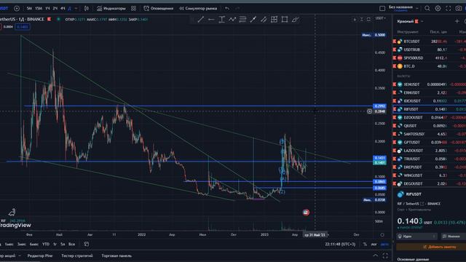This screenshot has width=466, height=262.
Task: Click the 22:11:48 (UTC+3) timezone clock
Action: point(340,245)
